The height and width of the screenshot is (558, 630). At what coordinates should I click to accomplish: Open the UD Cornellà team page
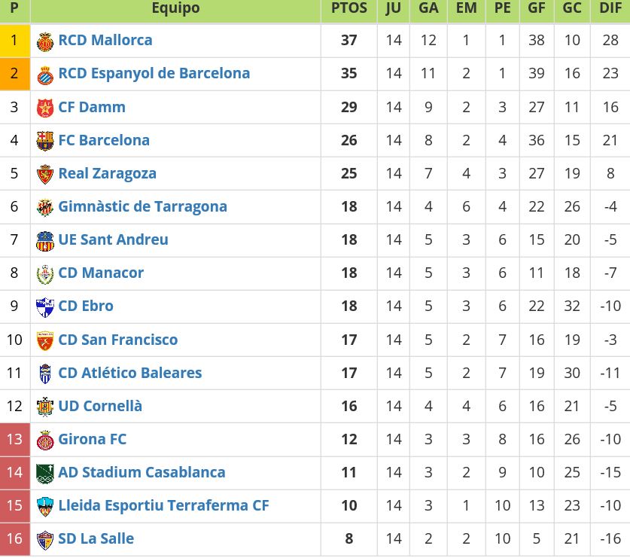(x=100, y=406)
